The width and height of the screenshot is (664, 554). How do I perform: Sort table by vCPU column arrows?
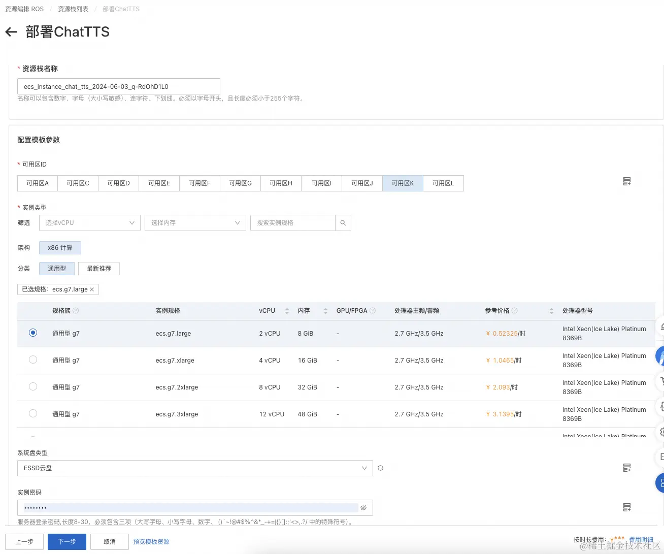click(x=287, y=311)
